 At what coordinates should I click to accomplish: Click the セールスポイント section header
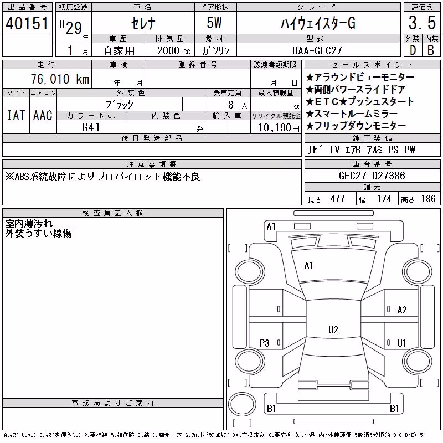point(372,65)
